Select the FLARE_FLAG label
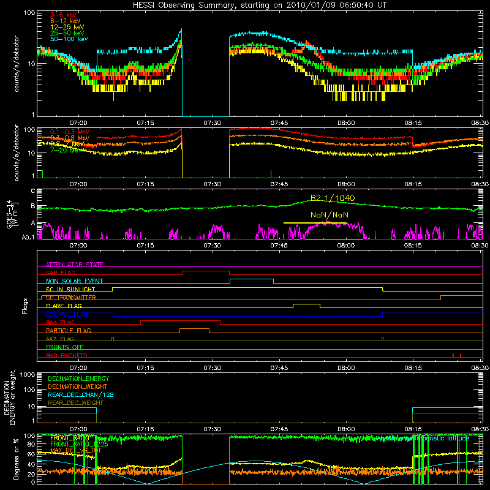The width and height of the screenshot is (490, 490). pyautogui.click(x=64, y=306)
